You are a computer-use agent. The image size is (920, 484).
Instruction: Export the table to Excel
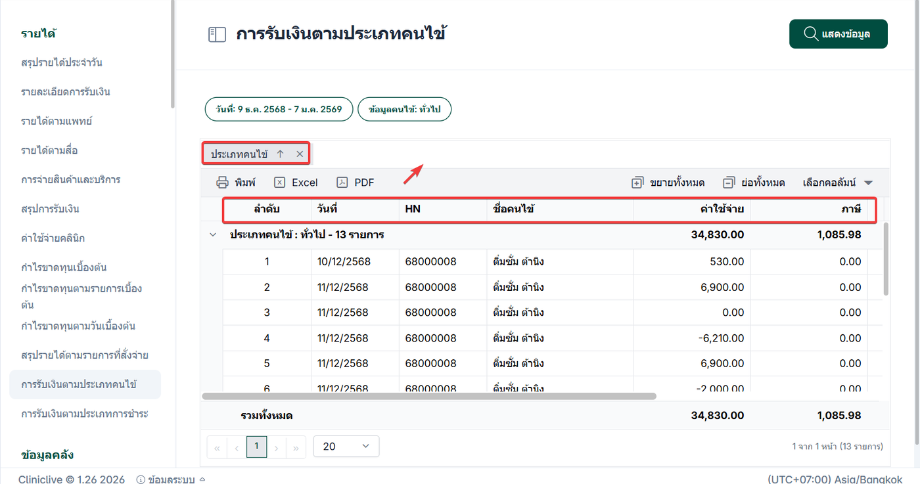pyautogui.click(x=296, y=183)
